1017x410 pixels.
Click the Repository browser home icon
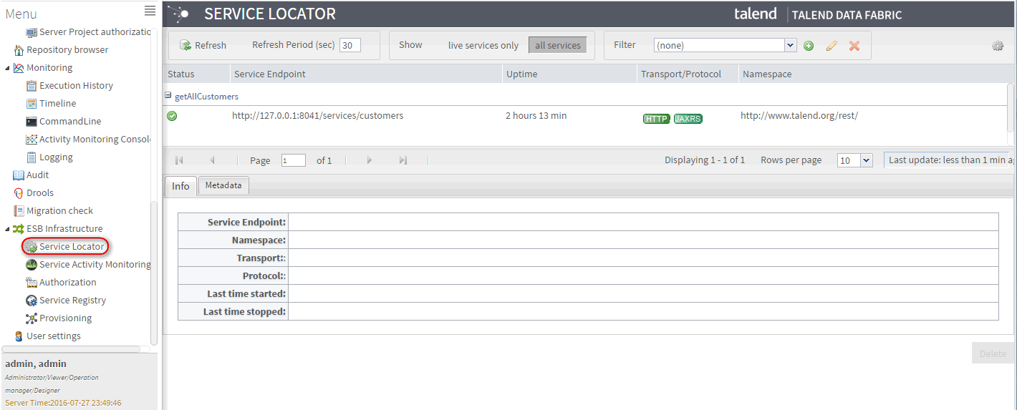(x=19, y=50)
